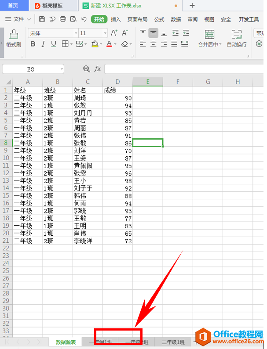Click the zoom formula lookup icon
The image size is (267, 349).
[86, 69]
